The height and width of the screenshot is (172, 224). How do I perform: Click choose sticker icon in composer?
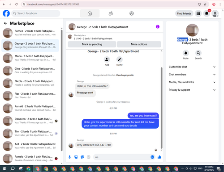82,157
